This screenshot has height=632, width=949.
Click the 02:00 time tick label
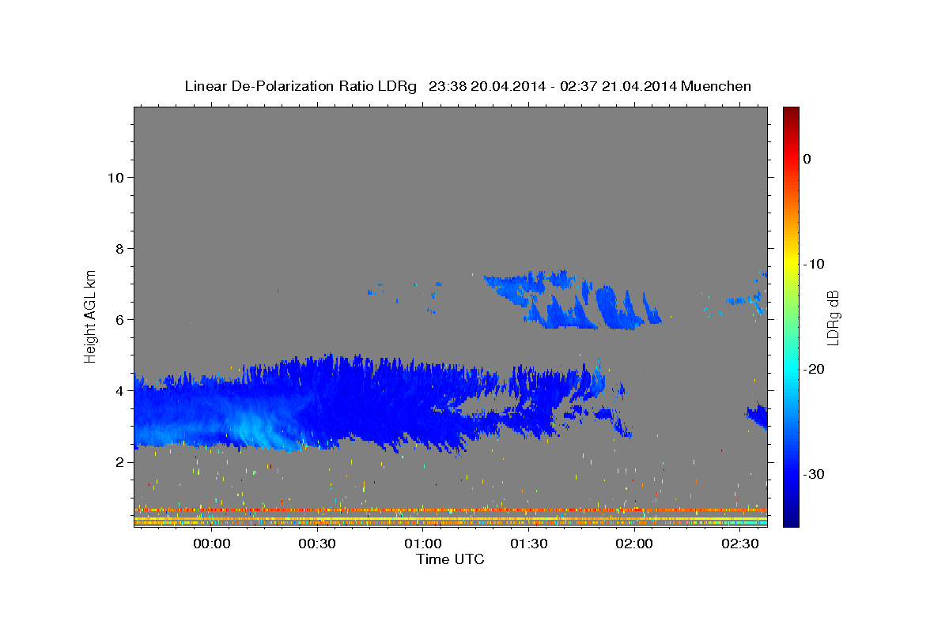(x=634, y=544)
